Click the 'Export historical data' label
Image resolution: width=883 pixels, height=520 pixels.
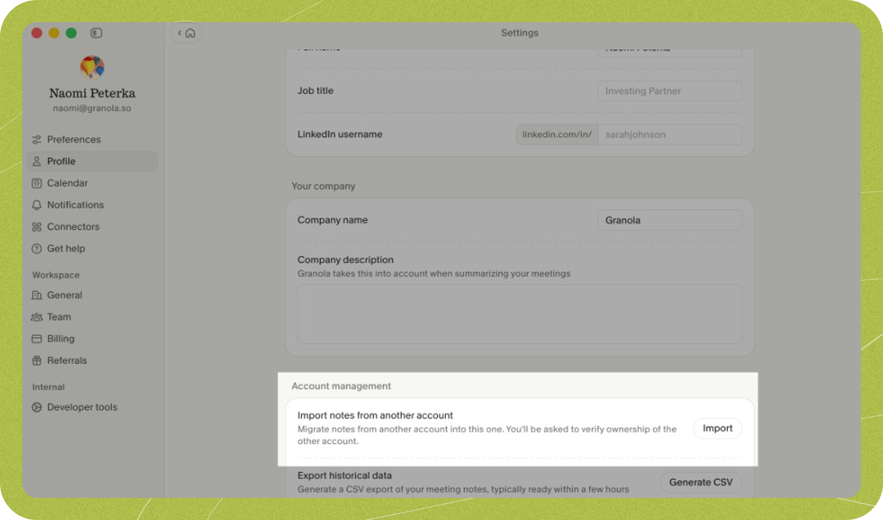344,475
